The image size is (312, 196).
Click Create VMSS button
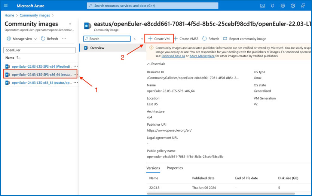coord(186,39)
